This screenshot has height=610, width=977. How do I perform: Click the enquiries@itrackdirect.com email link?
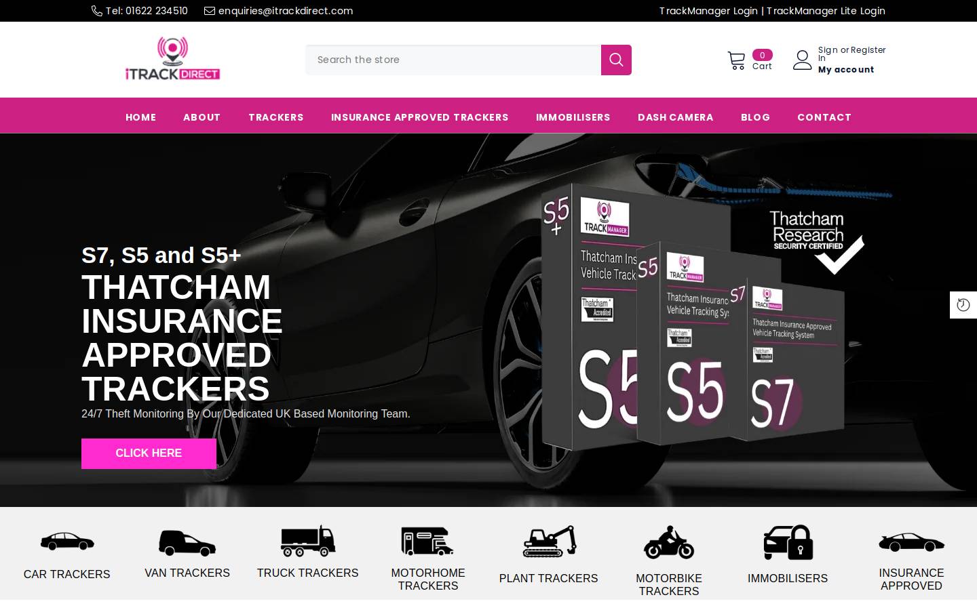[286, 11]
